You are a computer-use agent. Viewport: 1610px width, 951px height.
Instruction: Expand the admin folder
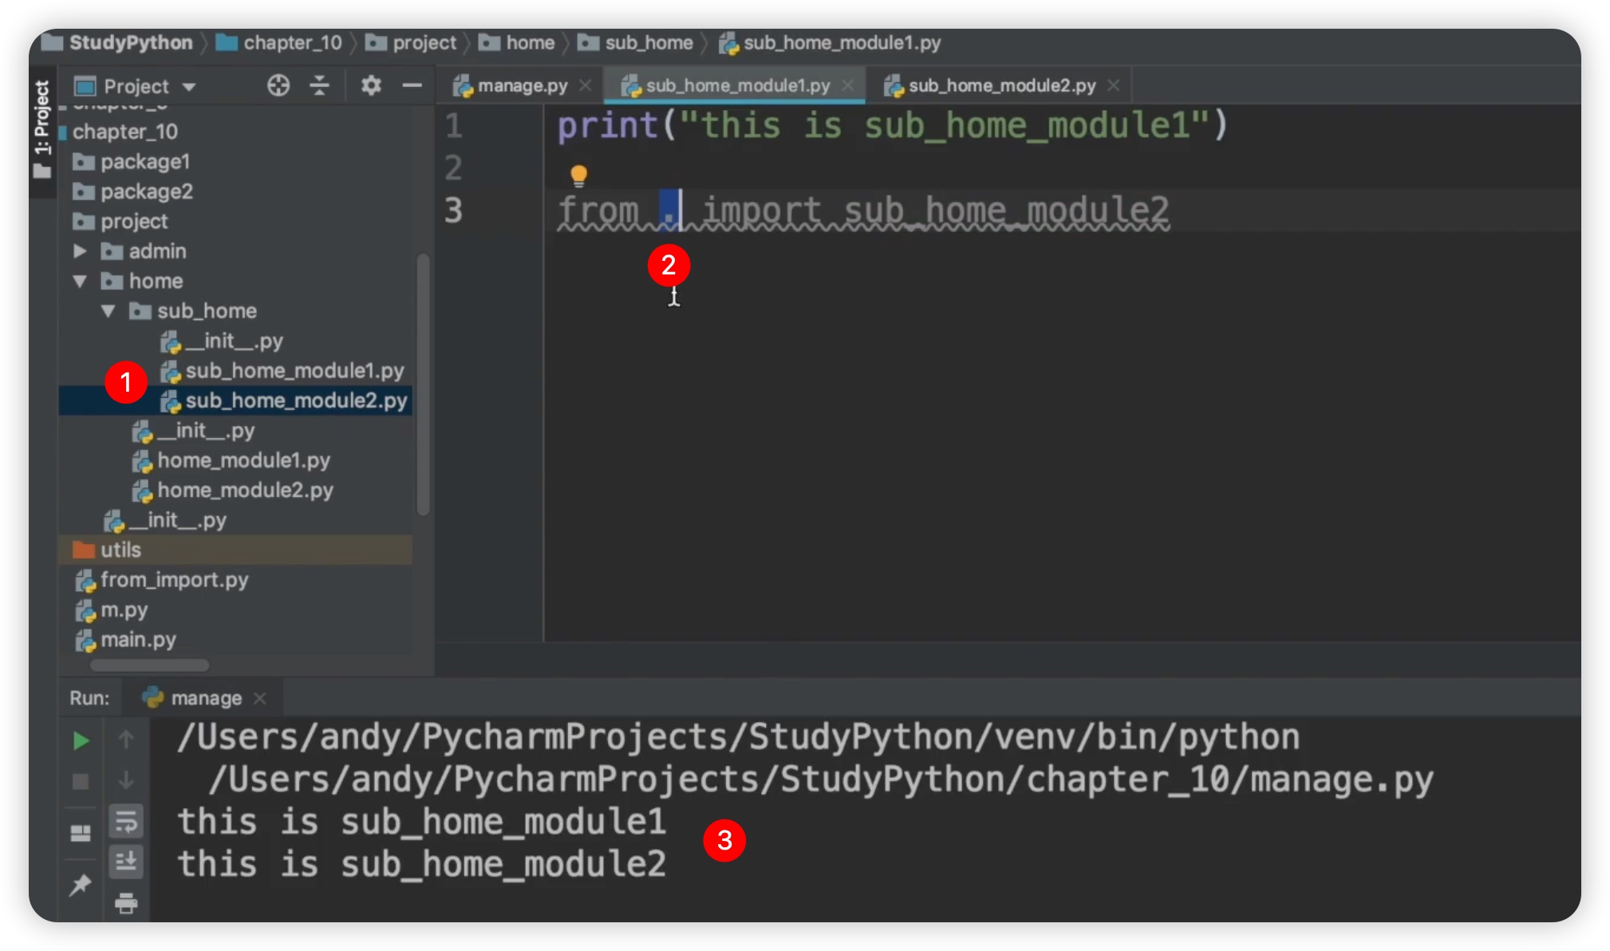point(80,251)
